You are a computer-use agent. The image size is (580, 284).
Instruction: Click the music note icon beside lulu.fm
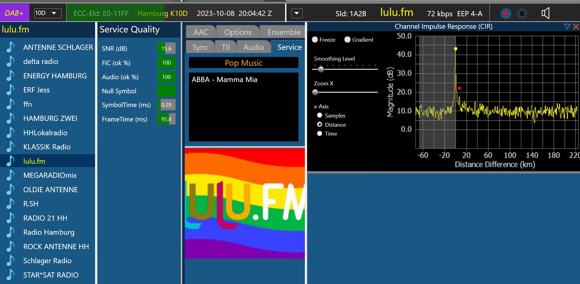click(10, 161)
